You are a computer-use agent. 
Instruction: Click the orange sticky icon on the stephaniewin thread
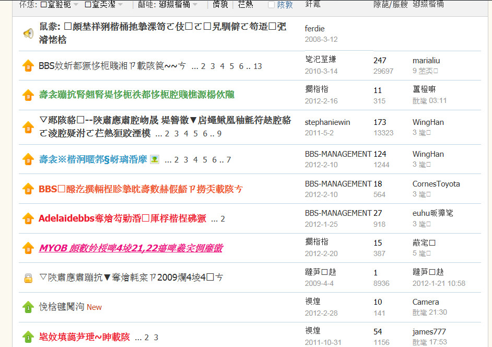[28, 127]
